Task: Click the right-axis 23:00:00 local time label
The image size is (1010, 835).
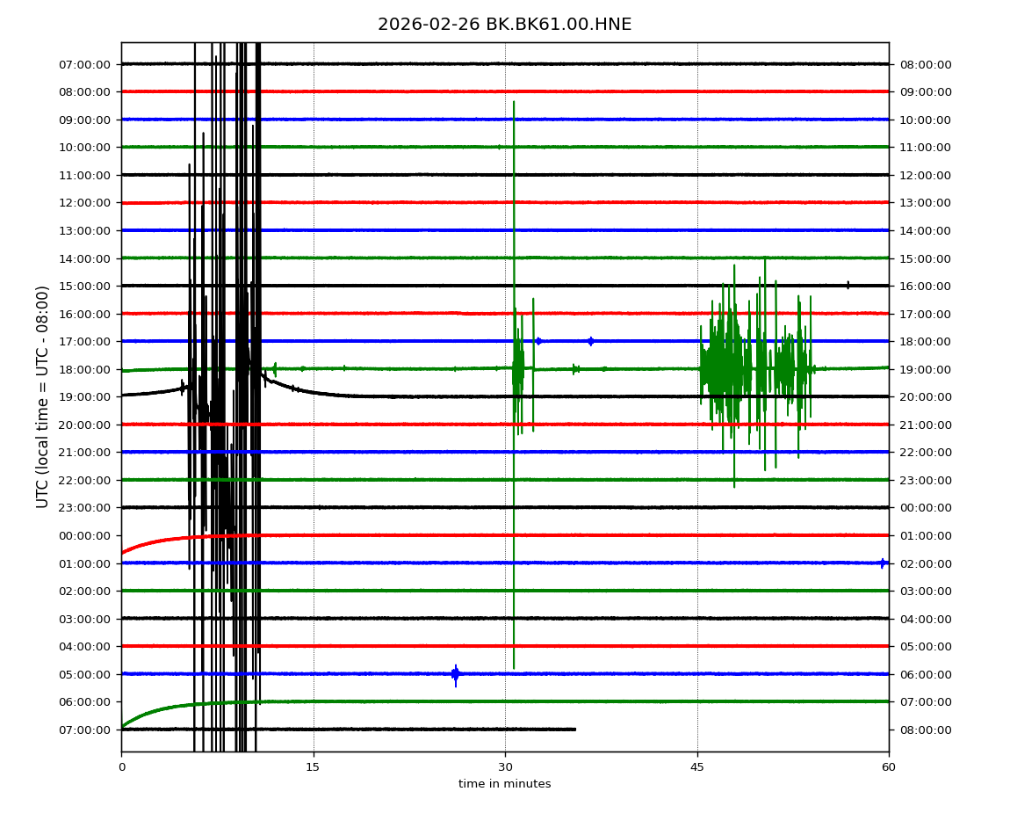Action: pyautogui.click(x=925, y=480)
